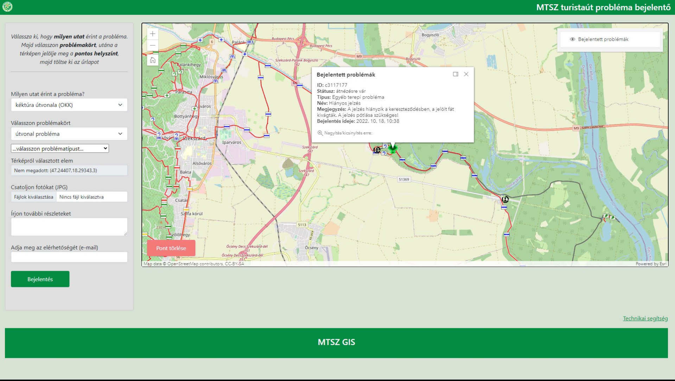Click the 'Bejelentett problémák' layer label
This screenshot has width=675, height=381.
(x=603, y=39)
